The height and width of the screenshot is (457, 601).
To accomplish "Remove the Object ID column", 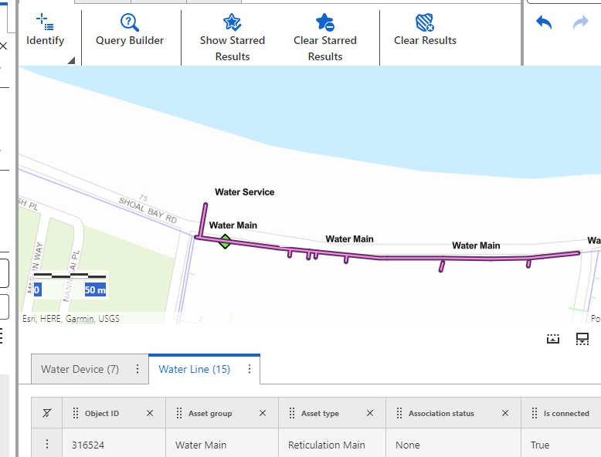I will pyautogui.click(x=150, y=414).
